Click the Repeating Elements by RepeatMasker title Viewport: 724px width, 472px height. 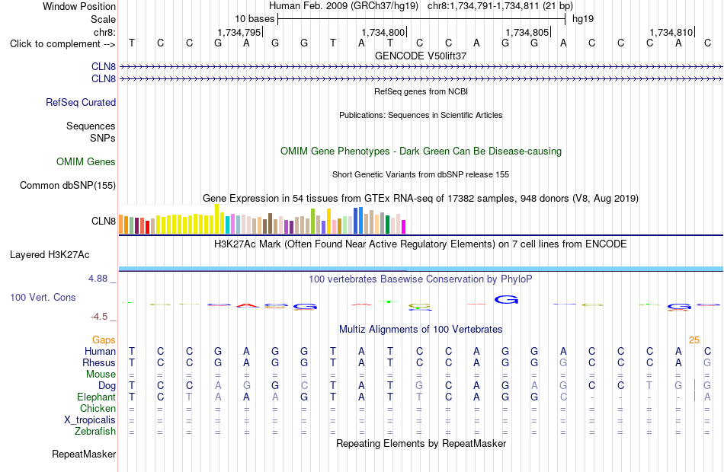pos(421,444)
